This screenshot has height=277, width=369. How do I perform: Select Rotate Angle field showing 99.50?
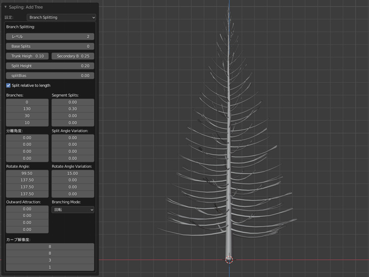click(x=27, y=173)
